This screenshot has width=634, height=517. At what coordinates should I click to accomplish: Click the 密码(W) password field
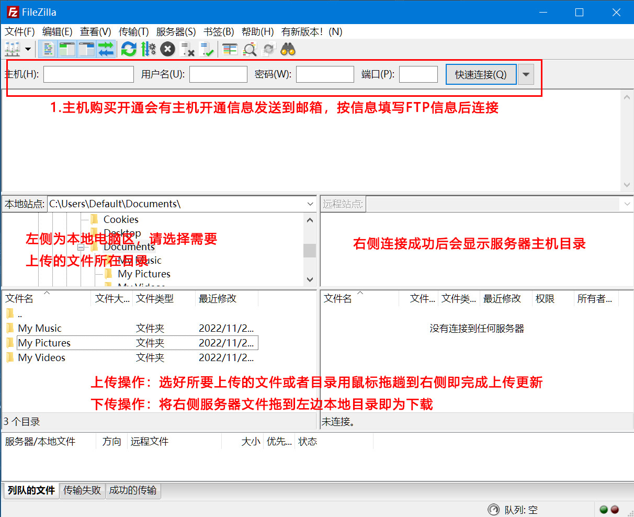click(325, 74)
